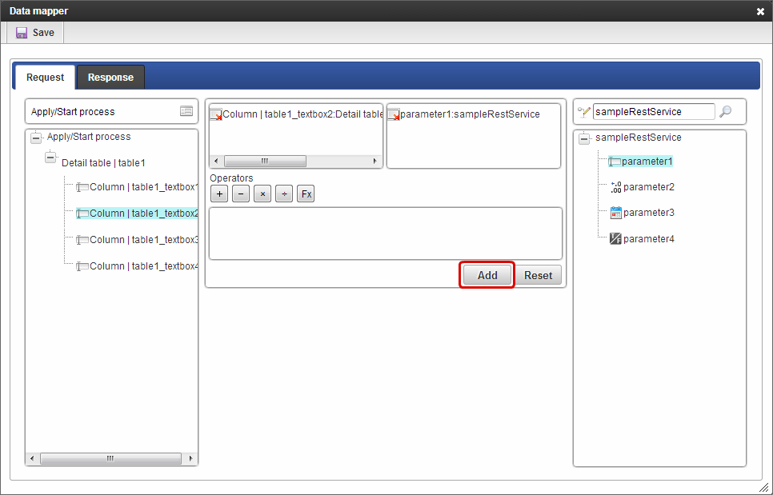
Task: Collapse the Detail table | table1 node
Action: pos(50,158)
